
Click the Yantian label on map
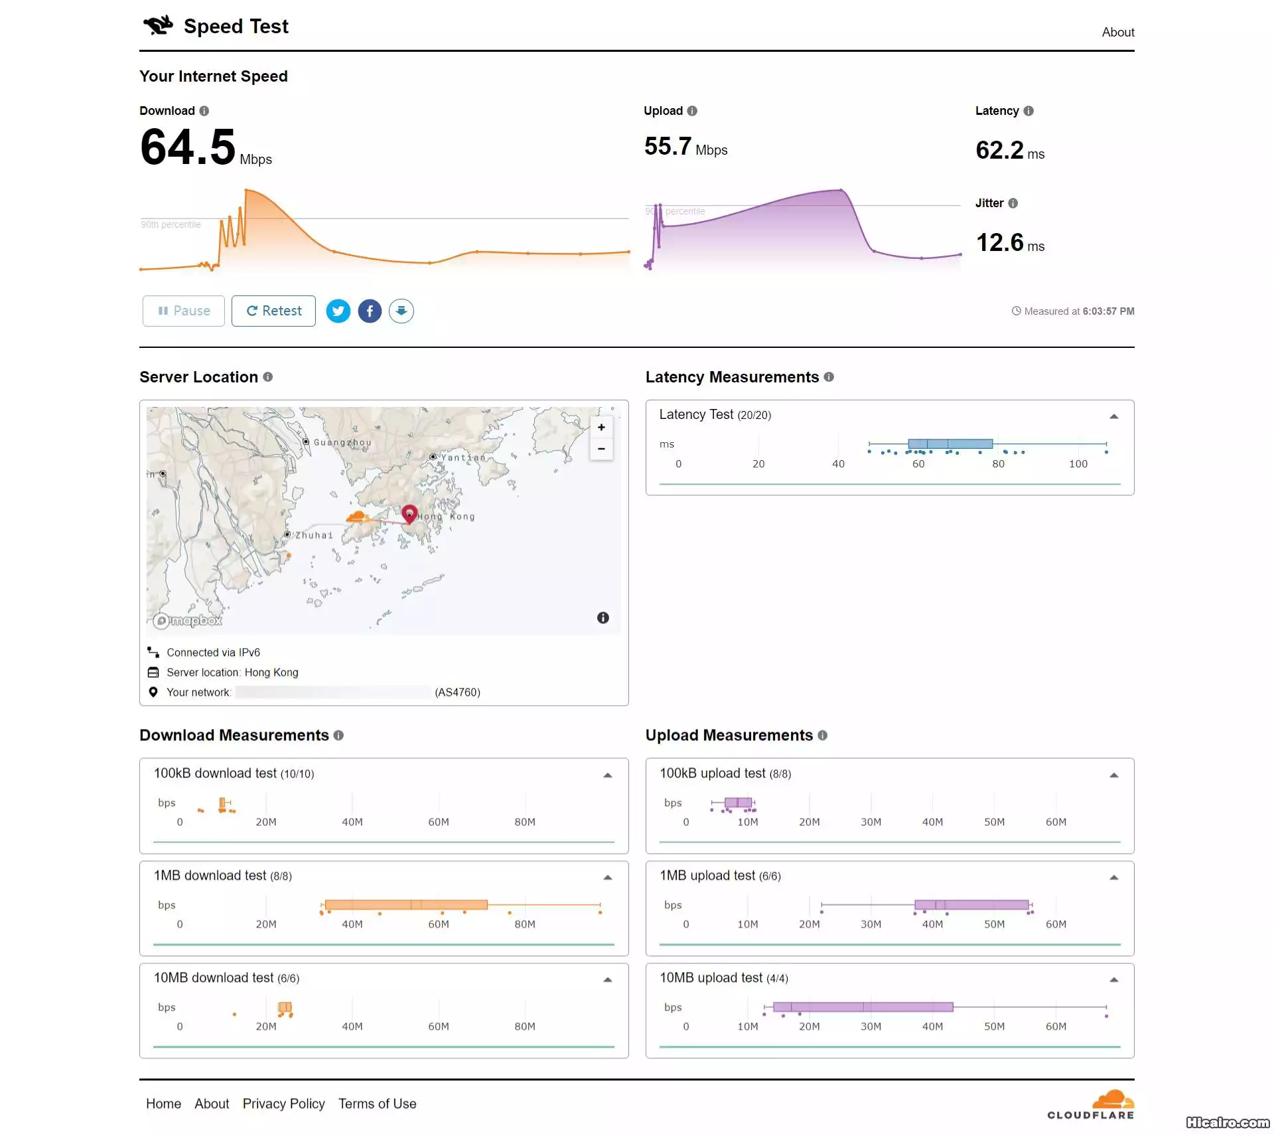click(464, 457)
